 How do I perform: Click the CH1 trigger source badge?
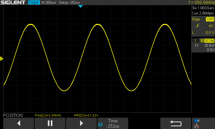pyautogui.click(x=210, y=19)
